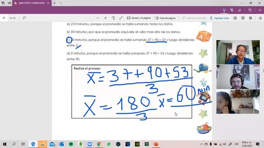
Task: Select the middle participant video with headphones
Action: coord(238,77)
